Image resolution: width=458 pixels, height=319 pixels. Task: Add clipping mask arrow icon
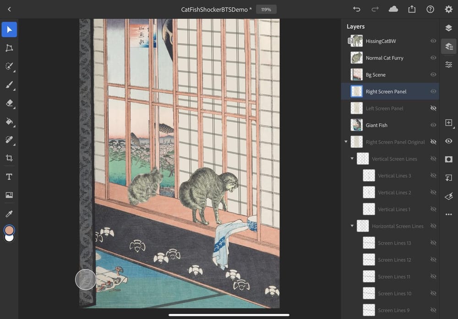pos(449,178)
